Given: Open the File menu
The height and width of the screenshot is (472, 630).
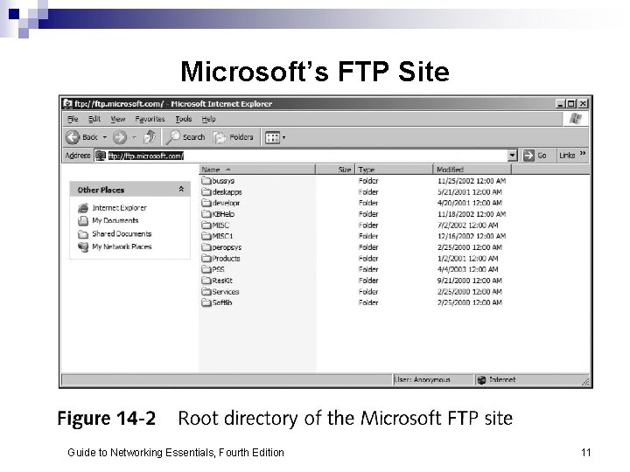Looking at the screenshot, I should (73, 119).
